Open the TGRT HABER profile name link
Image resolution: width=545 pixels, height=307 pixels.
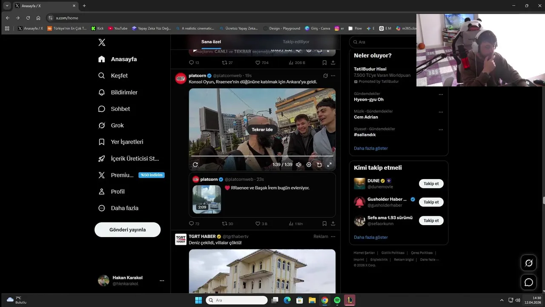(202, 237)
